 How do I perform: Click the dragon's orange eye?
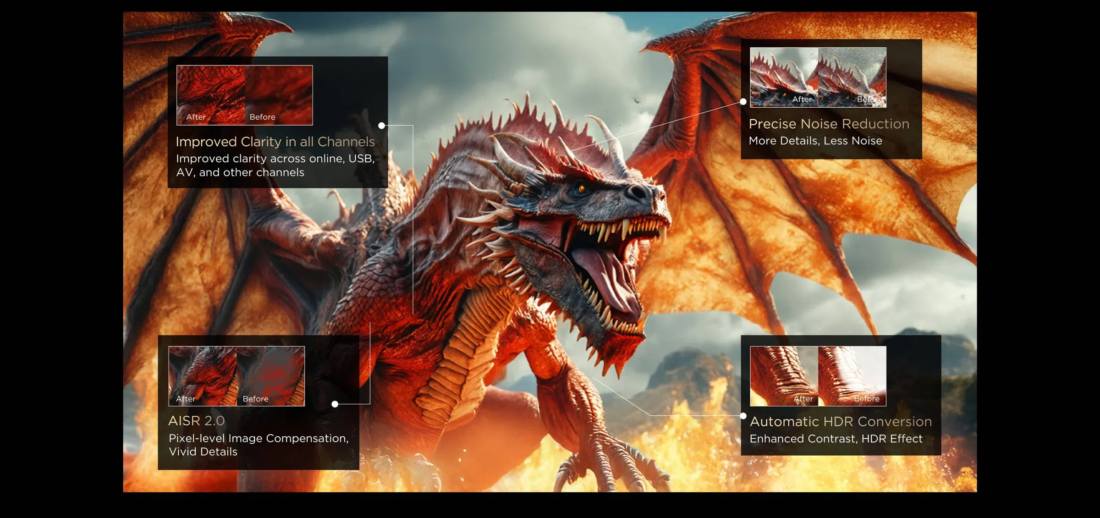(x=581, y=188)
